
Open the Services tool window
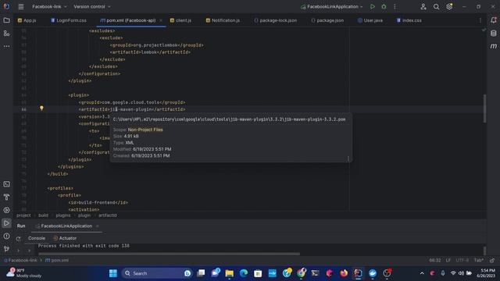click(6, 210)
